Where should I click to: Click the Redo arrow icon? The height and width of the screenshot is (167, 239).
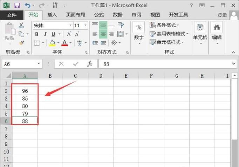pos(41,6)
